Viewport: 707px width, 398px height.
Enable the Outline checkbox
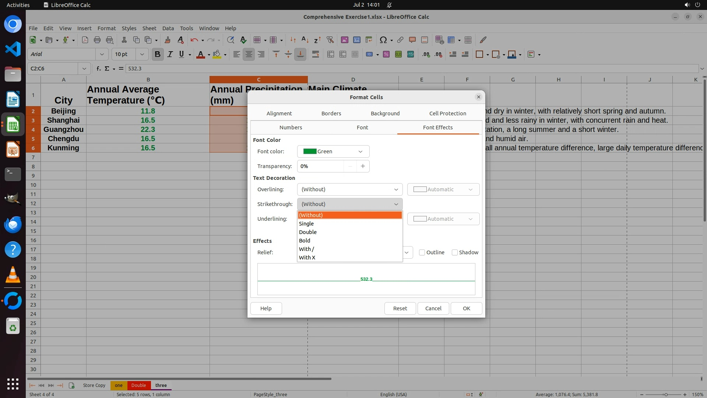click(422, 252)
